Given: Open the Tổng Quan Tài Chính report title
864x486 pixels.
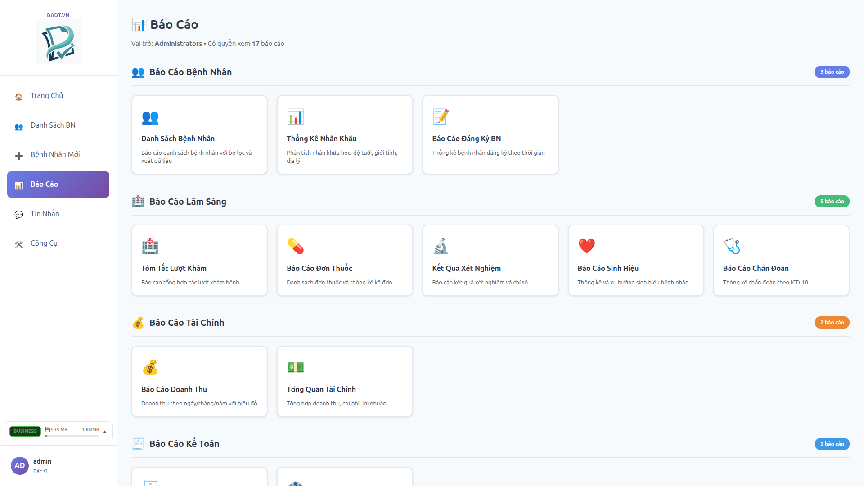Looking at the screenshot, I should (x=321, y=389).
